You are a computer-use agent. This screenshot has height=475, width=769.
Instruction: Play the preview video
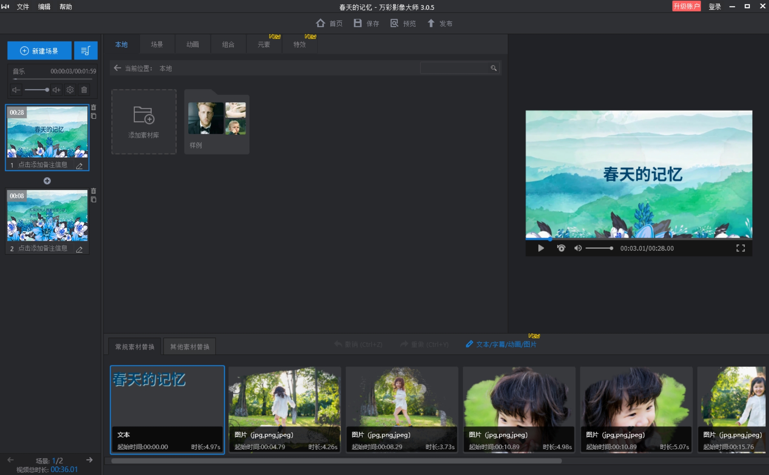tap(541, 248)
